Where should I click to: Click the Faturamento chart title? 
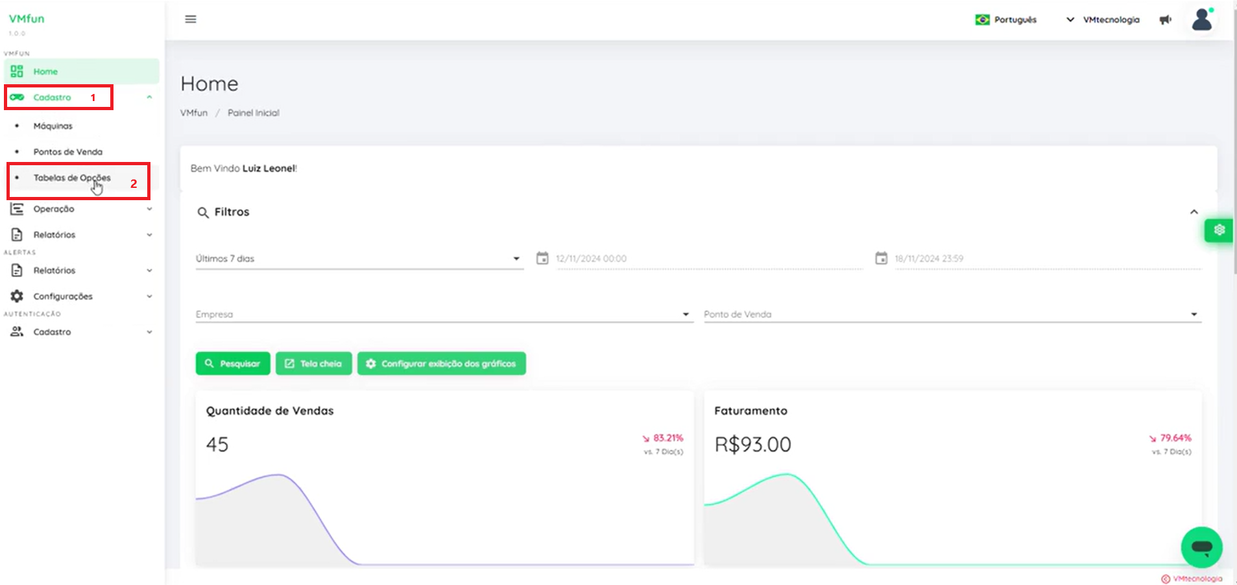click(x=751, y=411)
